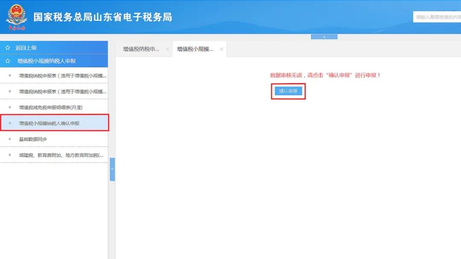Close the 增值税小规模... tab
The image size is (461, 259).
tap(222, 49)
